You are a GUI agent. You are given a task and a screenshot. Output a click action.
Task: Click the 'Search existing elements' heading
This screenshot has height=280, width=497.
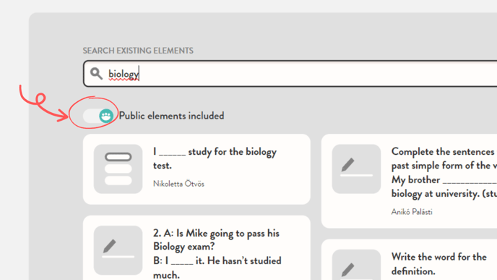tap(138, 51)
